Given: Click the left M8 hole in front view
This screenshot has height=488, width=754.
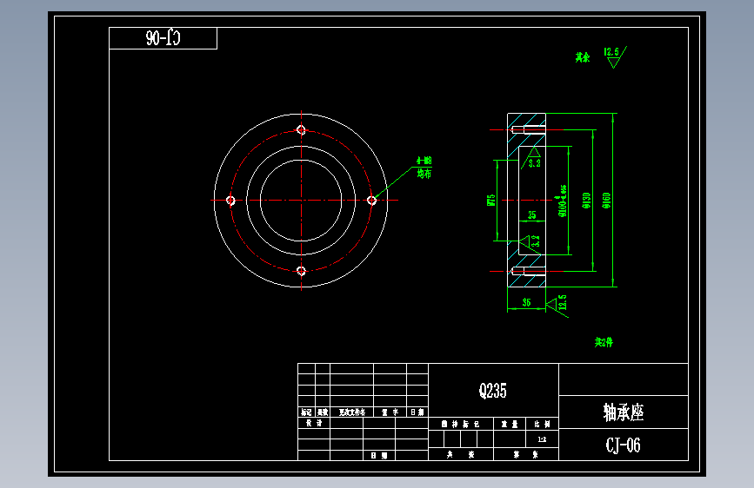Looking at the screenshot, I should 230,201.
